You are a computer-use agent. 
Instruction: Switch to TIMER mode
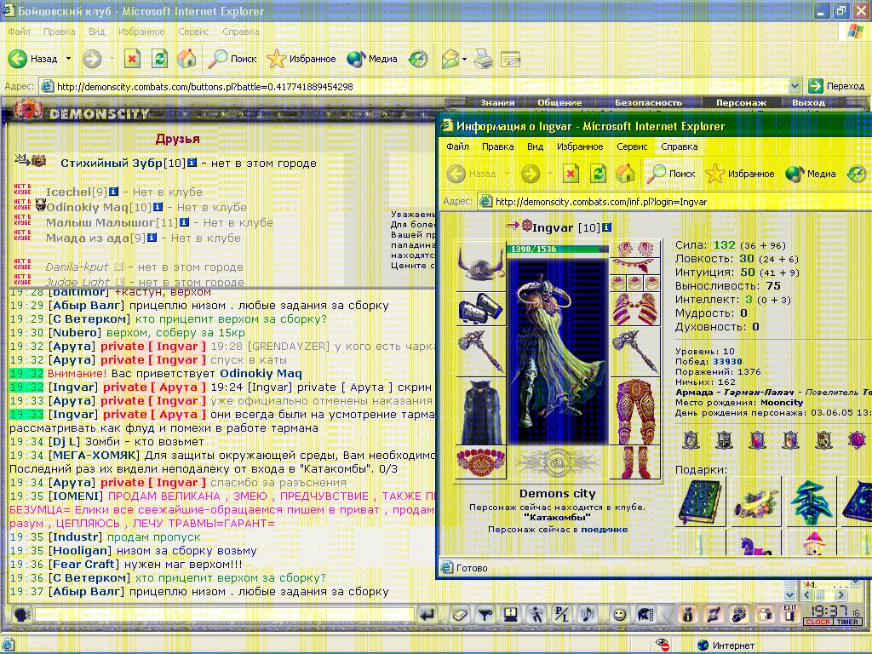tap(847, 622)
